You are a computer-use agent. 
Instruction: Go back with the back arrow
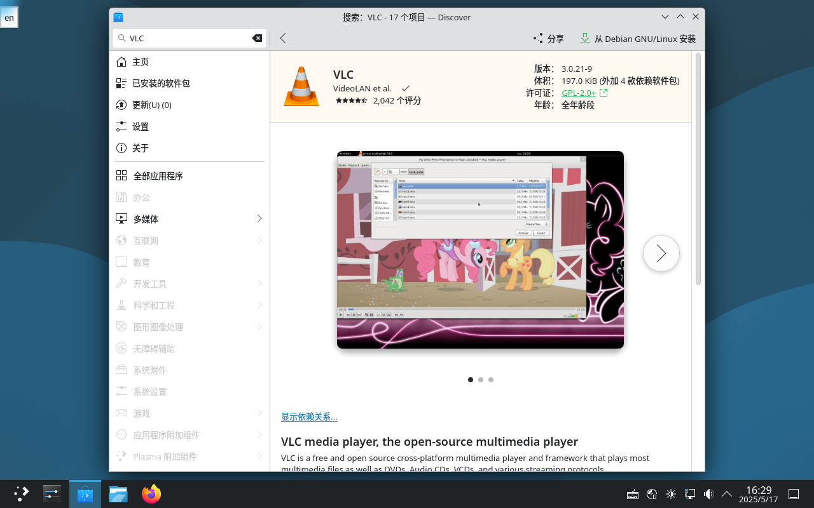[283, 38]
